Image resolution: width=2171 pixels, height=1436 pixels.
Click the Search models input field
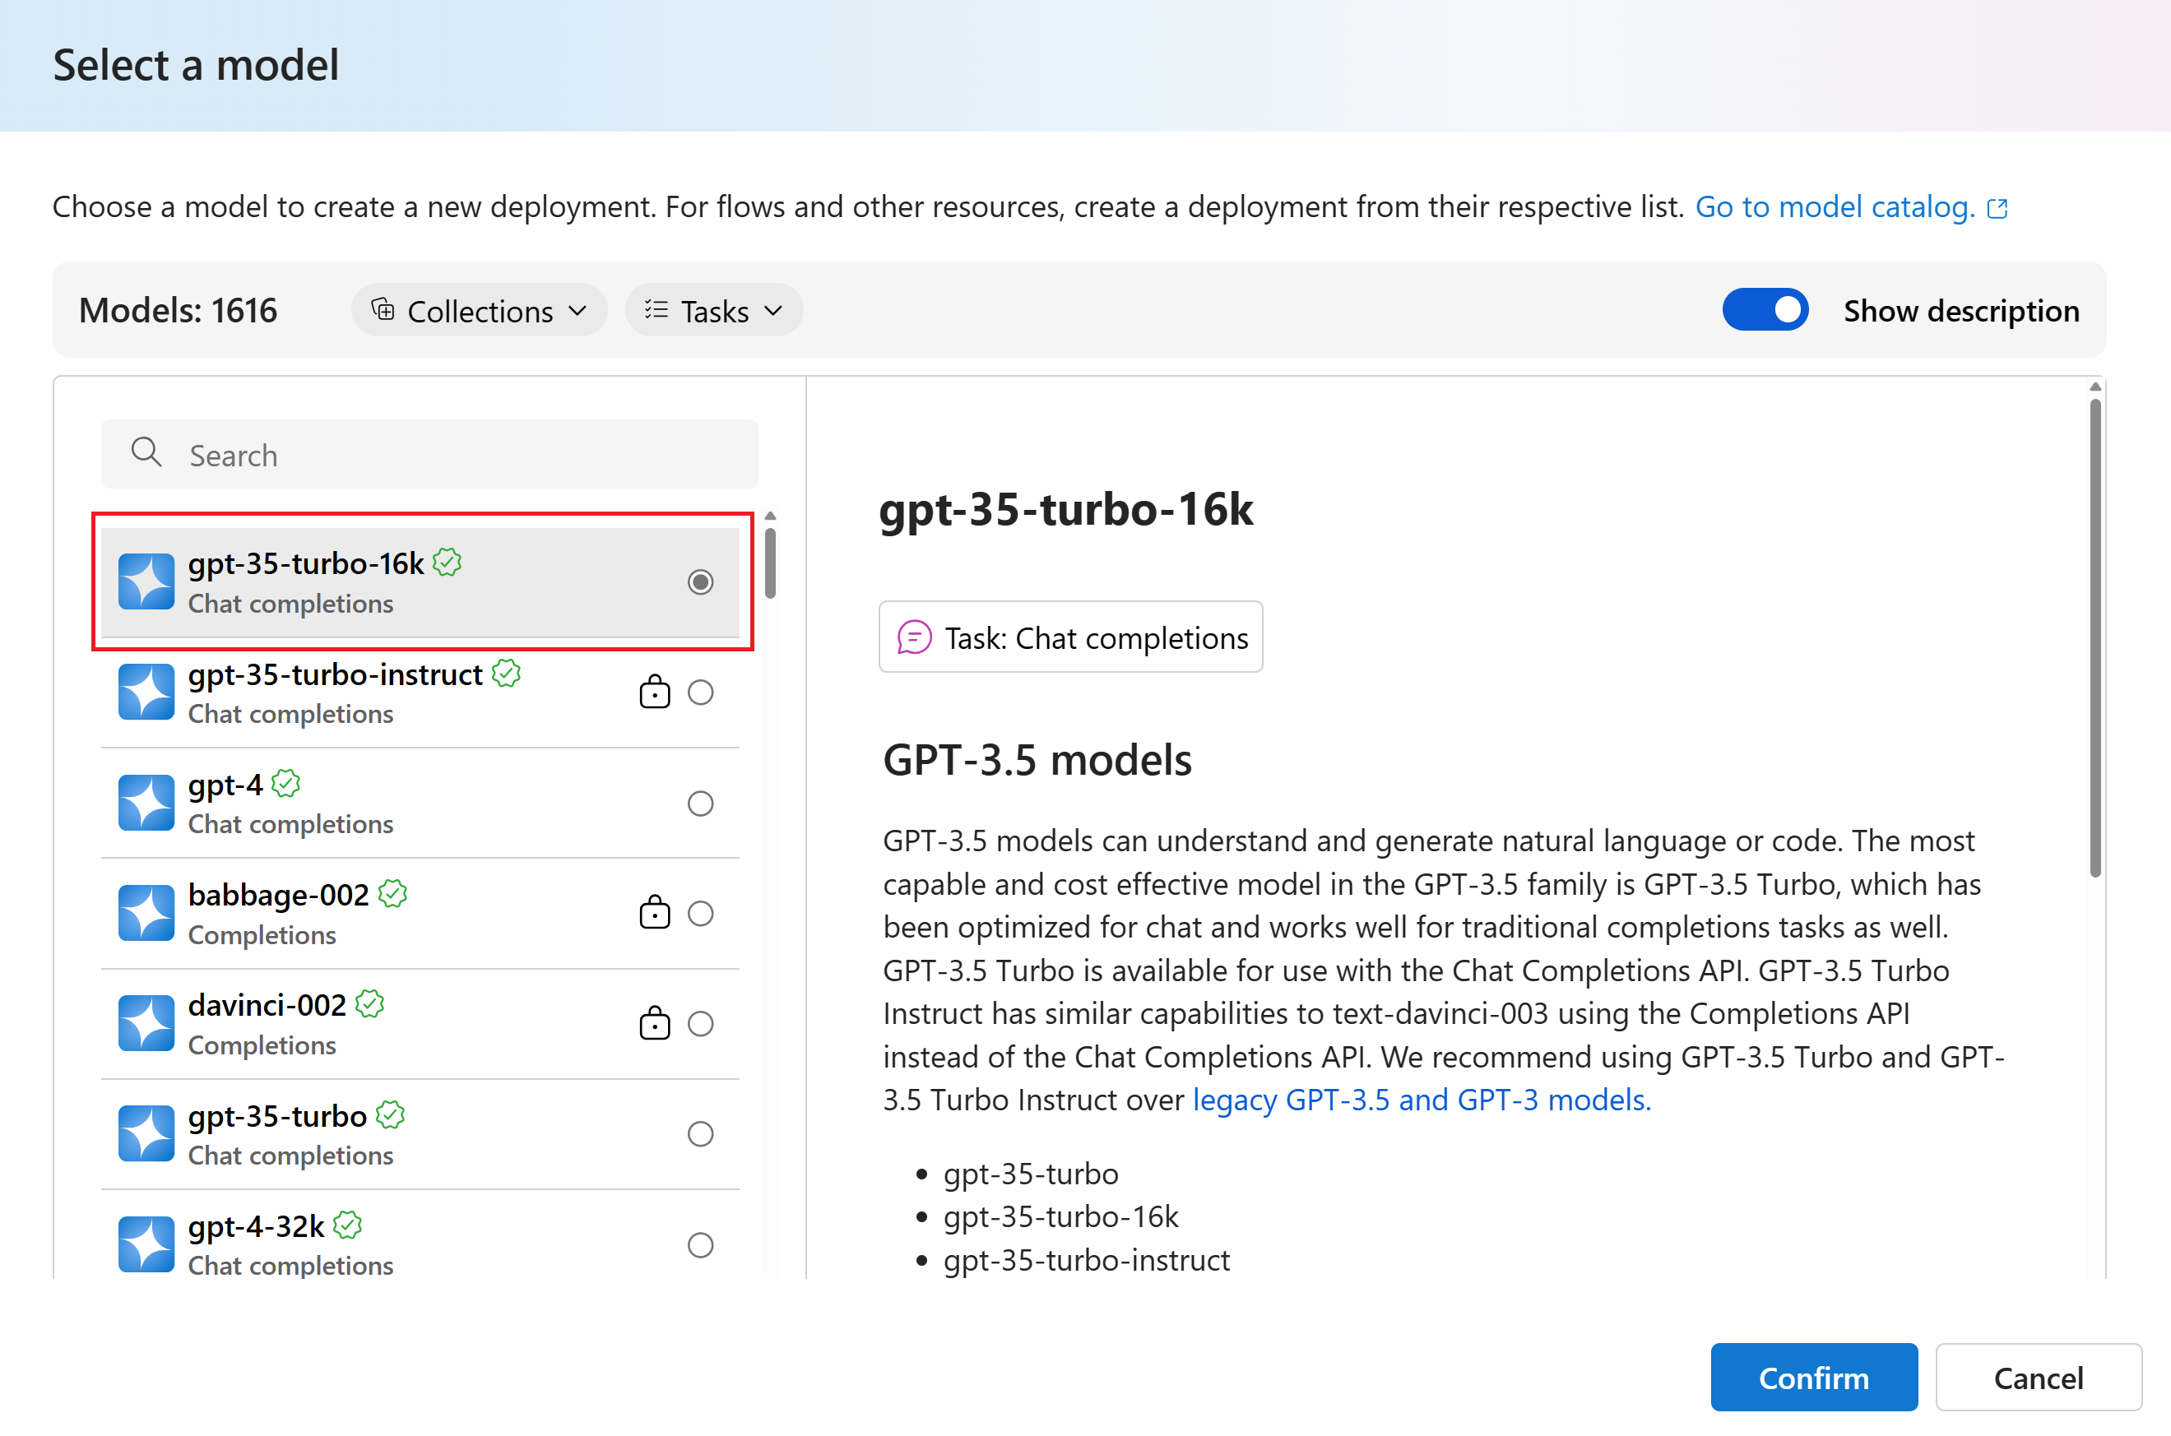pos(429,454)
